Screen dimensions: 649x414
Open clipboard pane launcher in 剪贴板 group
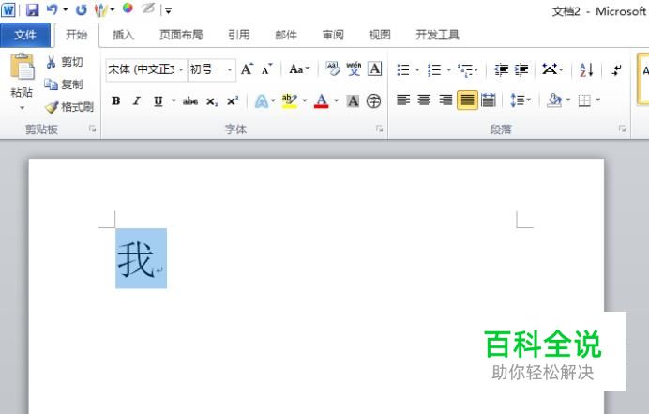pyautogui.click(x=92, y=130)
